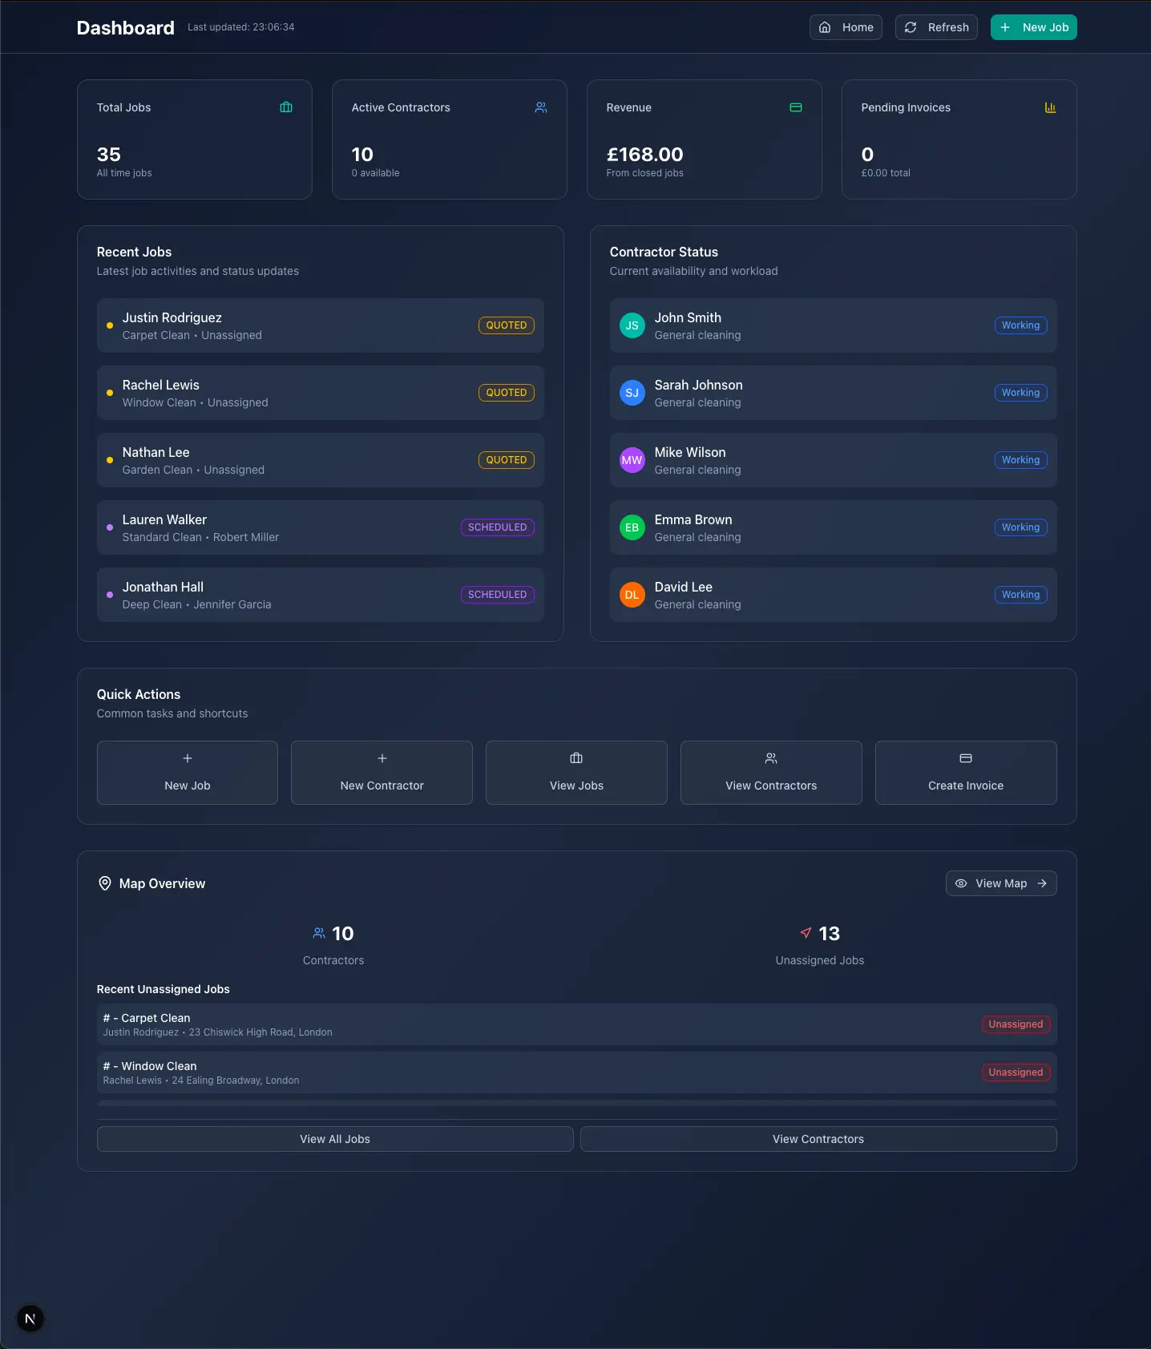Image resolution: width=1151 pixels, height=1349 pixels.
Task: Click the map pin icon beside Map Overview
Action: pos(105,883)
